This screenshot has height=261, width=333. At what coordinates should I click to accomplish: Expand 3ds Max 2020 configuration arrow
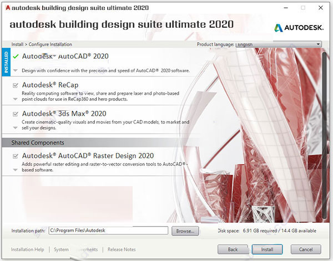tap(16, 127)
